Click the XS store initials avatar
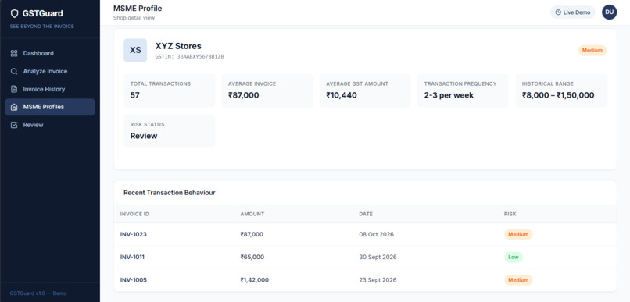This screenshot has height=302, width=630. tap(135, 50)
